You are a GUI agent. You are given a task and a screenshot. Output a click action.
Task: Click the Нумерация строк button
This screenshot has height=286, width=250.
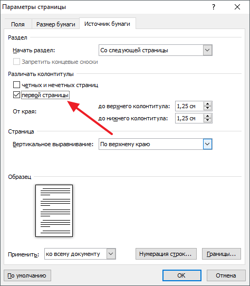tap(166, 254)
